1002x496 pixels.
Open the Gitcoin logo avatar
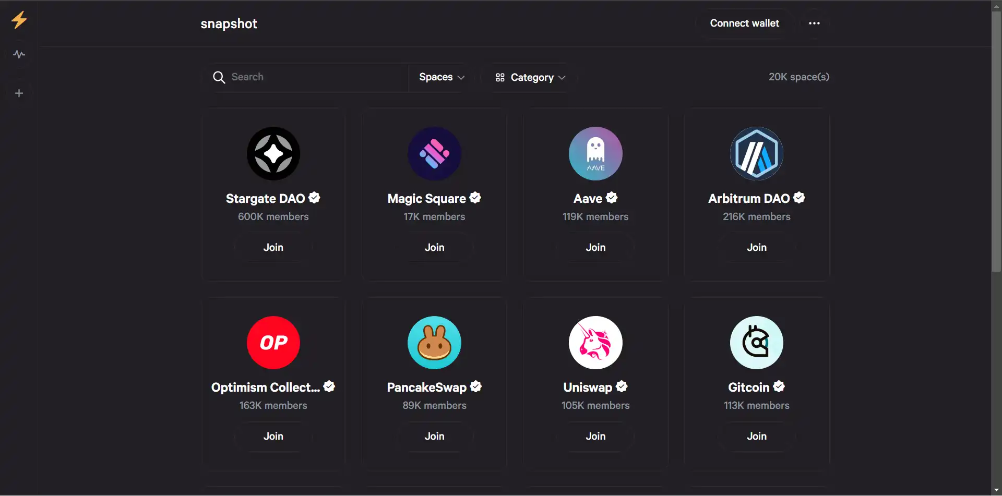757,342
